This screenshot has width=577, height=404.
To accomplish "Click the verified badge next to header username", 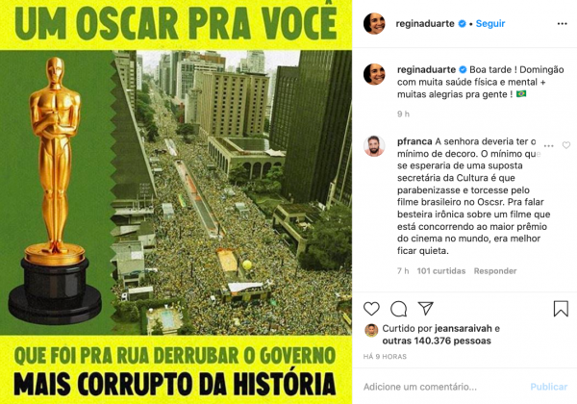I will (462, 23).
